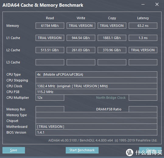Select L1 Cache Latency 1.3 ns

(143, 38)
